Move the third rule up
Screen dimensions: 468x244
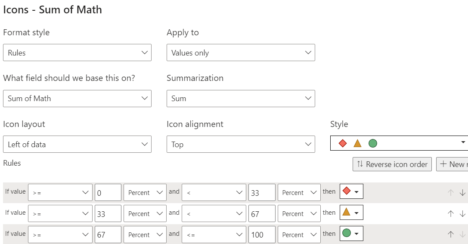click(451, 235)
